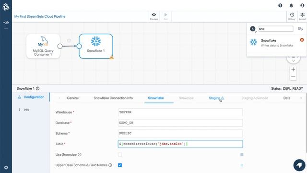The width and height of the screenshot is (307, 173).
Task: Switch to Snowflake Connection Info tab
Action: [113, 98]
